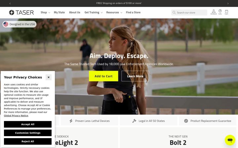Screen dimensions: 238x148
Task: Open the Global Privacy Notice link
Action: point(16,115)
